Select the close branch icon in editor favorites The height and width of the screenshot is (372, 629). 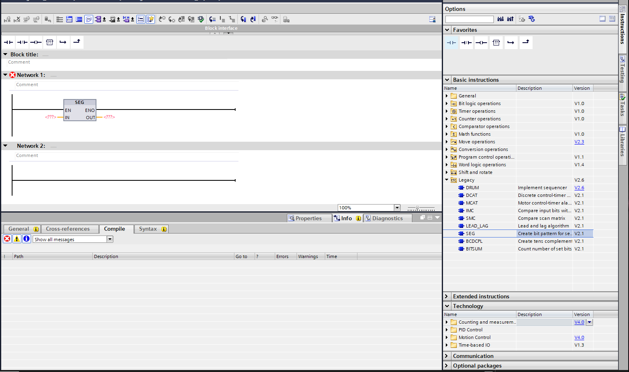(77, 42)
